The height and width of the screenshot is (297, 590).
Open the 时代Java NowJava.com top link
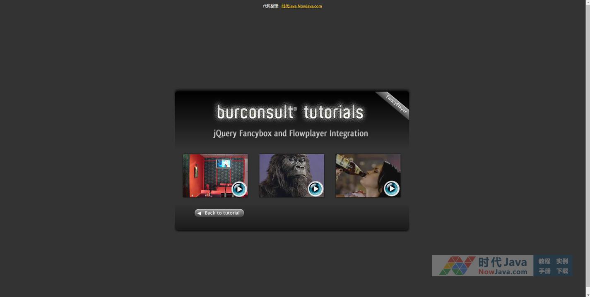click(301, 6)
